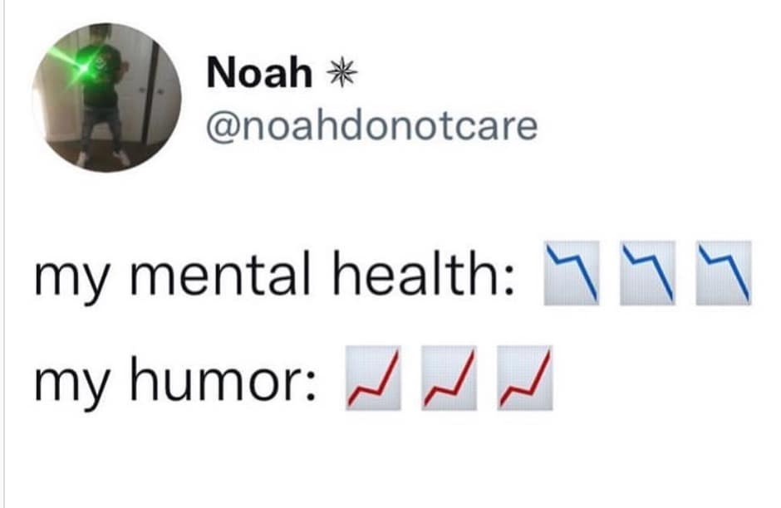Click middle red upward chart emoji
This screenshot has height=508, width=781.
pyautogui.click(x=449, y=379)
